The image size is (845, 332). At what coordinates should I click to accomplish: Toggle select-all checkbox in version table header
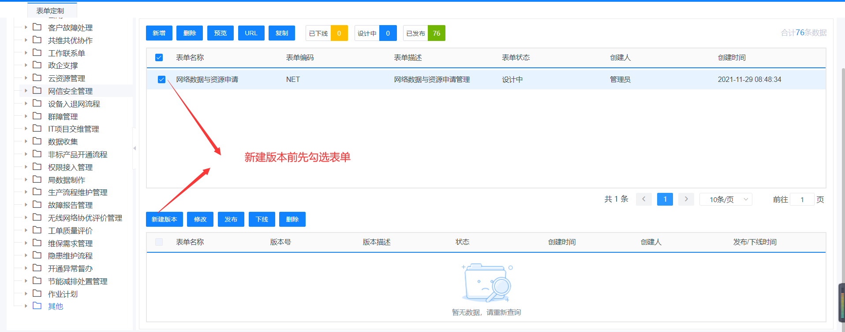(159, 242)
